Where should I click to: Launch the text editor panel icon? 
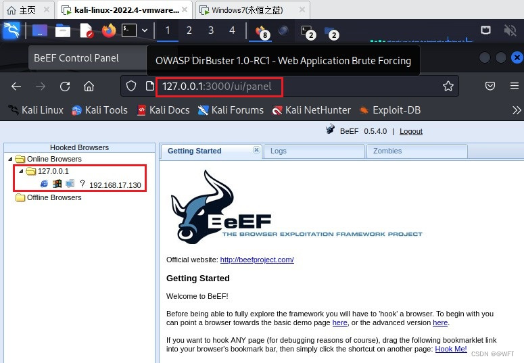click(x=87, y=30)
